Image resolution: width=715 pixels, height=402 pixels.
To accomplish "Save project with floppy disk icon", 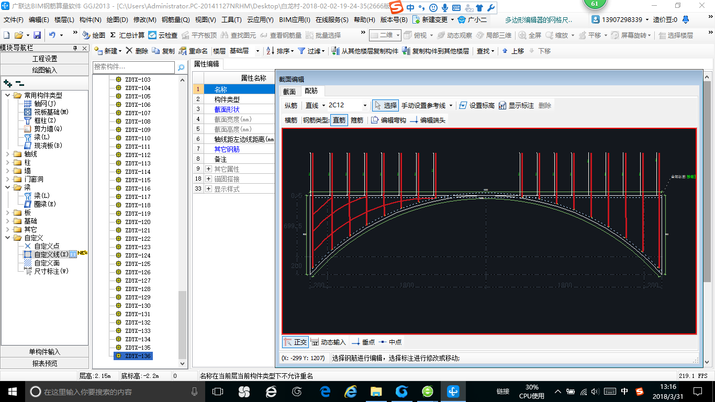I will click(37, 35).
